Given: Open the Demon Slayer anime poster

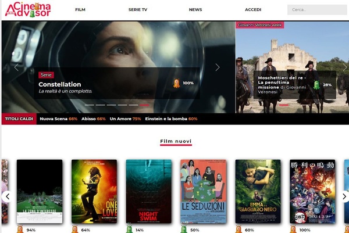Looking at the screenshot, I should tap(312, 191).
